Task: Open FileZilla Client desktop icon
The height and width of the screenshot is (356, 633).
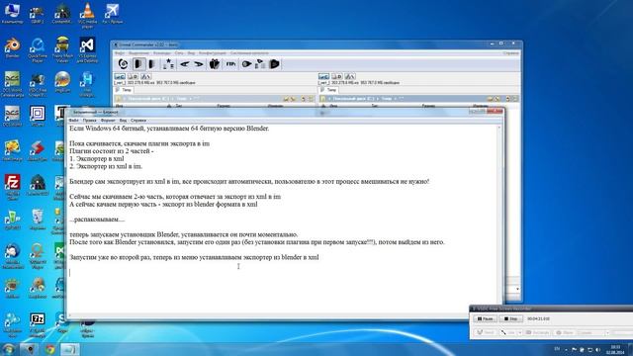Action: tap(12, 187)
